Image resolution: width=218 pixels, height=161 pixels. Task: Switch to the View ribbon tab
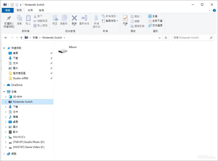click(x=41, y=10)
